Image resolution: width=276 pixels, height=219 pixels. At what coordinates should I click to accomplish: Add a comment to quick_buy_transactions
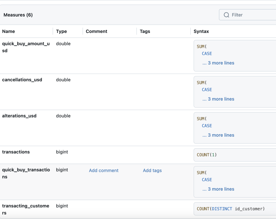[103, 170]
